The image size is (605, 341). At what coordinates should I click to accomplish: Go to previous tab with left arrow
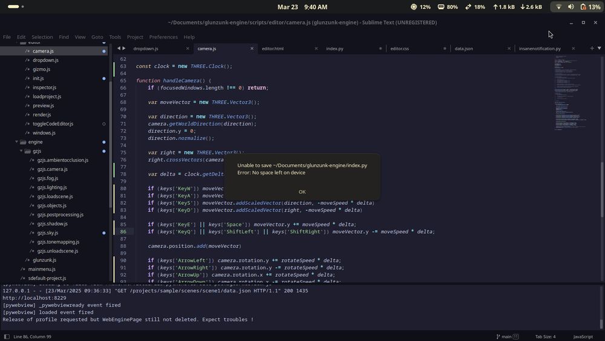pos(119,48)
